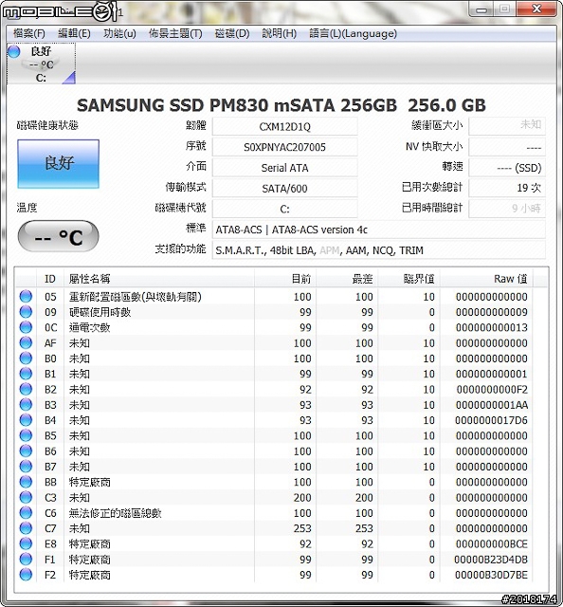Click raw value 0000000017D6 in B4 row
Viewport: 563px width, 607px height.
pos(491,420)
